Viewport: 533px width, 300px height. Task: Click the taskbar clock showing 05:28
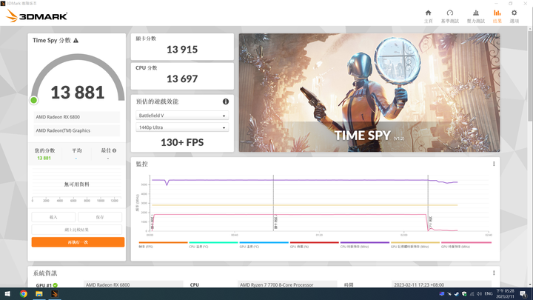click(505, 294)
